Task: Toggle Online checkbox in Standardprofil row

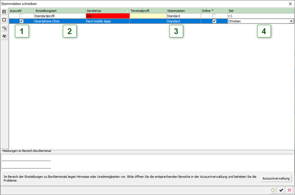Action: point(214,16)
